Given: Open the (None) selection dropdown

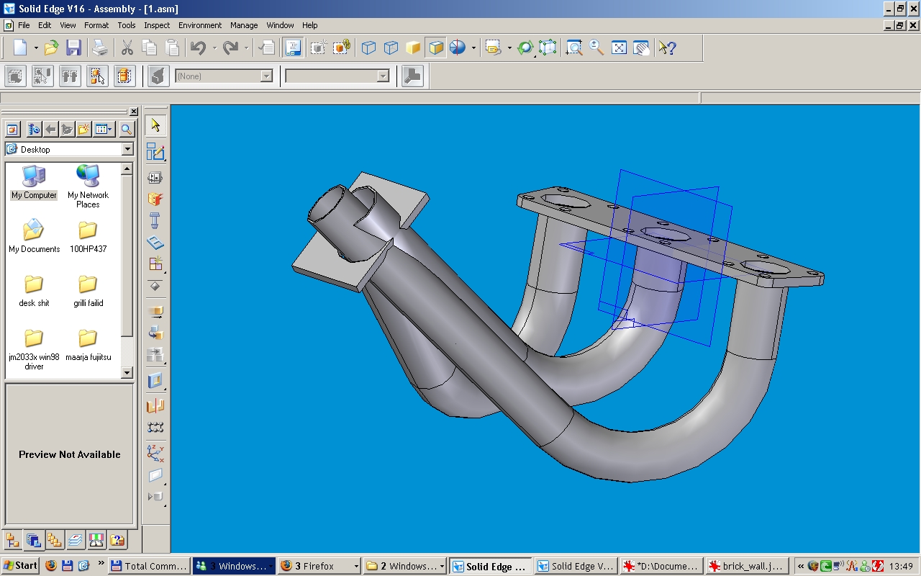Looking at the screenshot, I should (266, 76).
